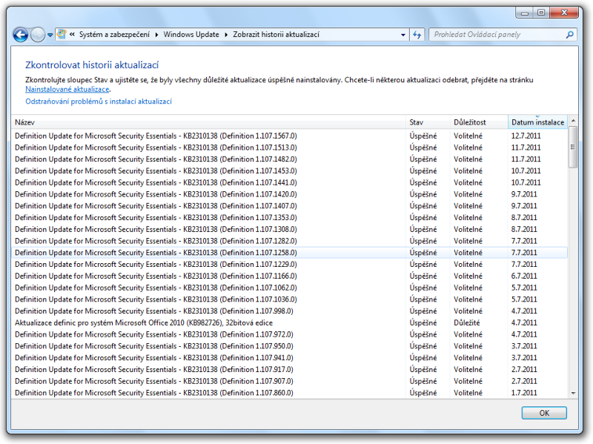The image size is (593, 444).
Task: Select the update with Definition 1.107.1308.0
Action: (290, 230)
